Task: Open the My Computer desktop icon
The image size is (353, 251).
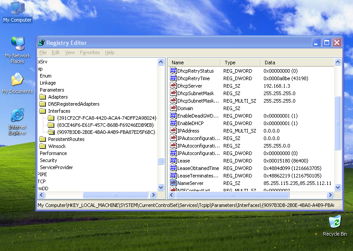Action: click(x=17, y=12)
